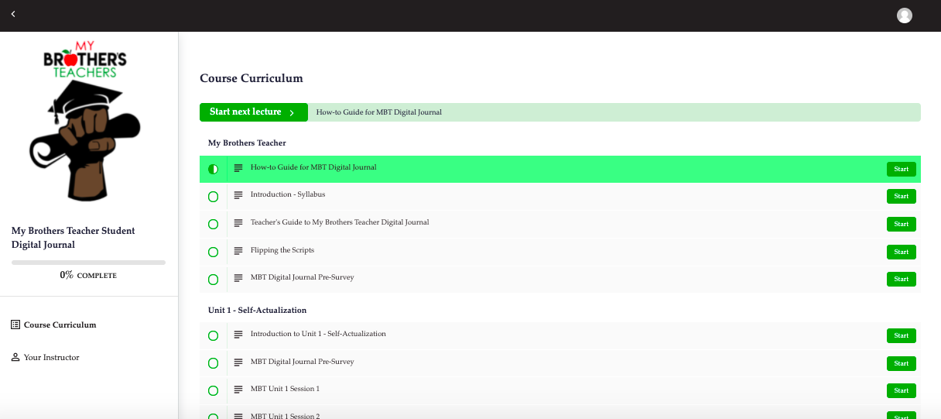Open How-to Guide link in next-lecture banner

pyautogui.click(x=379, y=112)
